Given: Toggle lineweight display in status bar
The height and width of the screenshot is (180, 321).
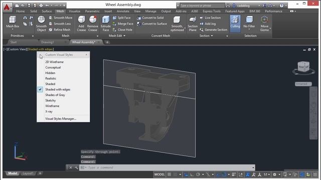Looking at the screenshot, I should coord(234,174).
